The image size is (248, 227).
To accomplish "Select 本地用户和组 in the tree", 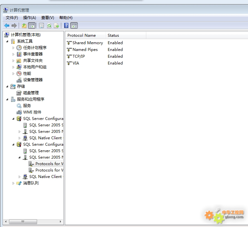I will coord(35,67).
